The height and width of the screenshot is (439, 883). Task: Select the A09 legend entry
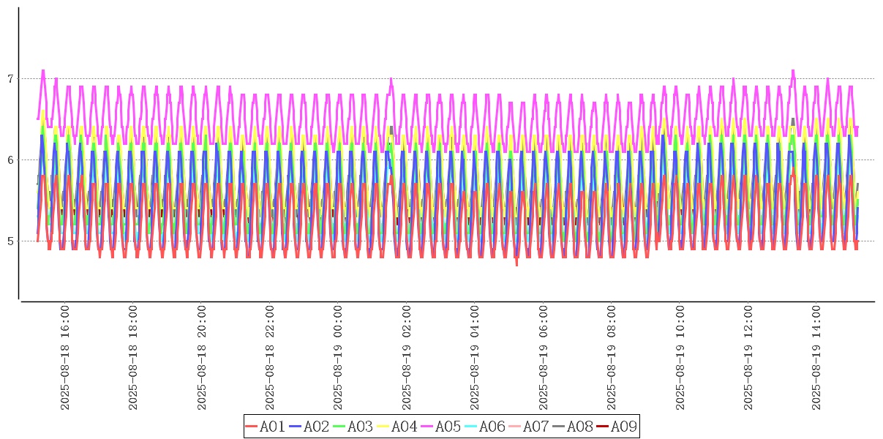coord(617,427)
